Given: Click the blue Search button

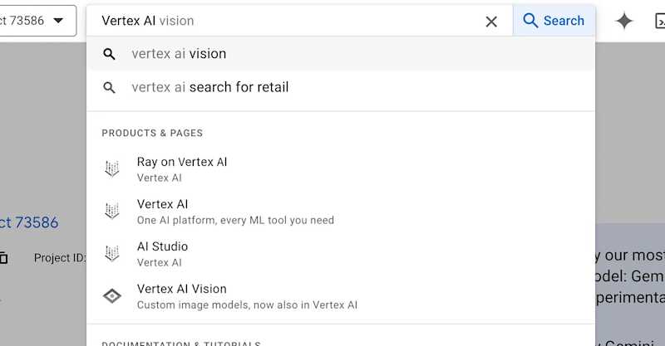Looking at the screenshot, I should pyautogui.click(x=554, y=20).
